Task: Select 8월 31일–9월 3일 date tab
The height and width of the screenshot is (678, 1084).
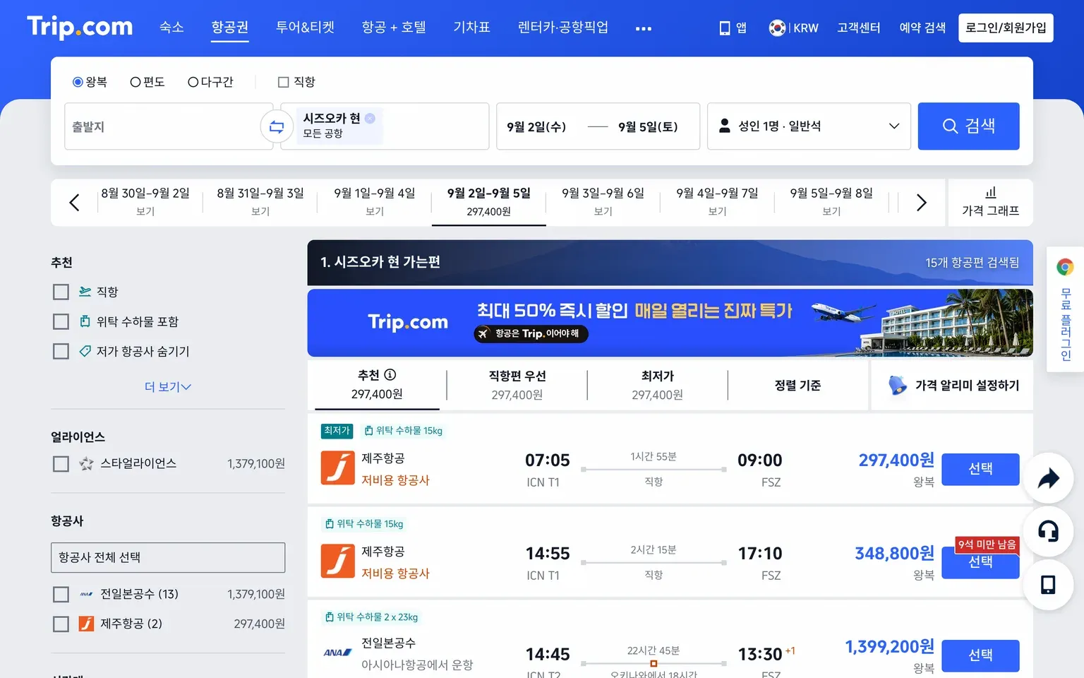Action: (x=260, y=202)
